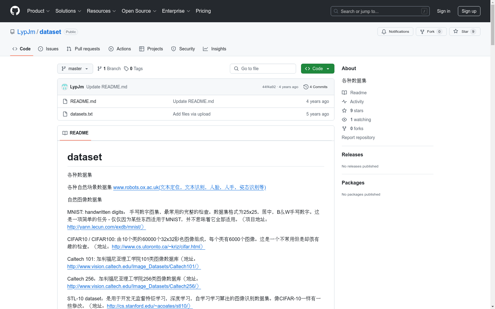
Task: Click the branch icon beside 1 Branch
Action: tap(100, 69)
